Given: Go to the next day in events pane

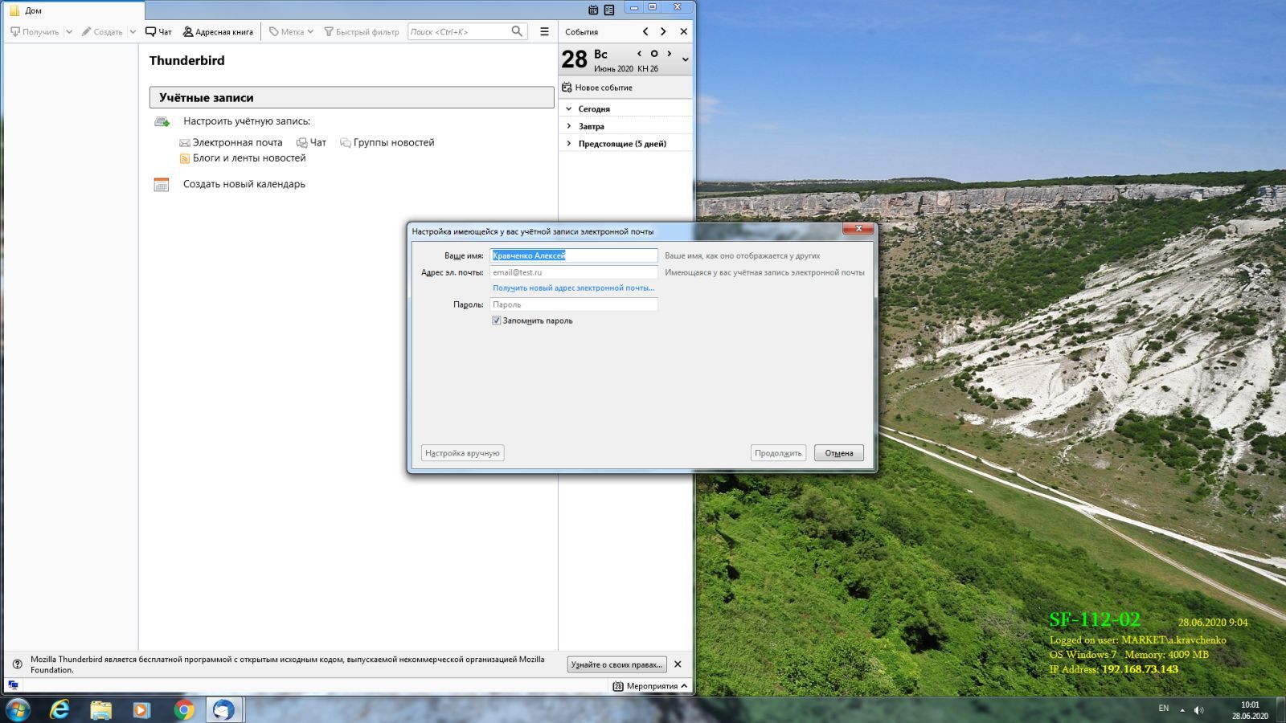Looking at the screenshot, I should click(669, 54).
